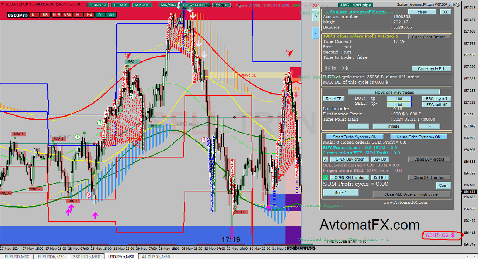Screen dimensions: 478x259
Task: Open the www.AvtomatFX.com link
Action: click(x=405, y=202)
